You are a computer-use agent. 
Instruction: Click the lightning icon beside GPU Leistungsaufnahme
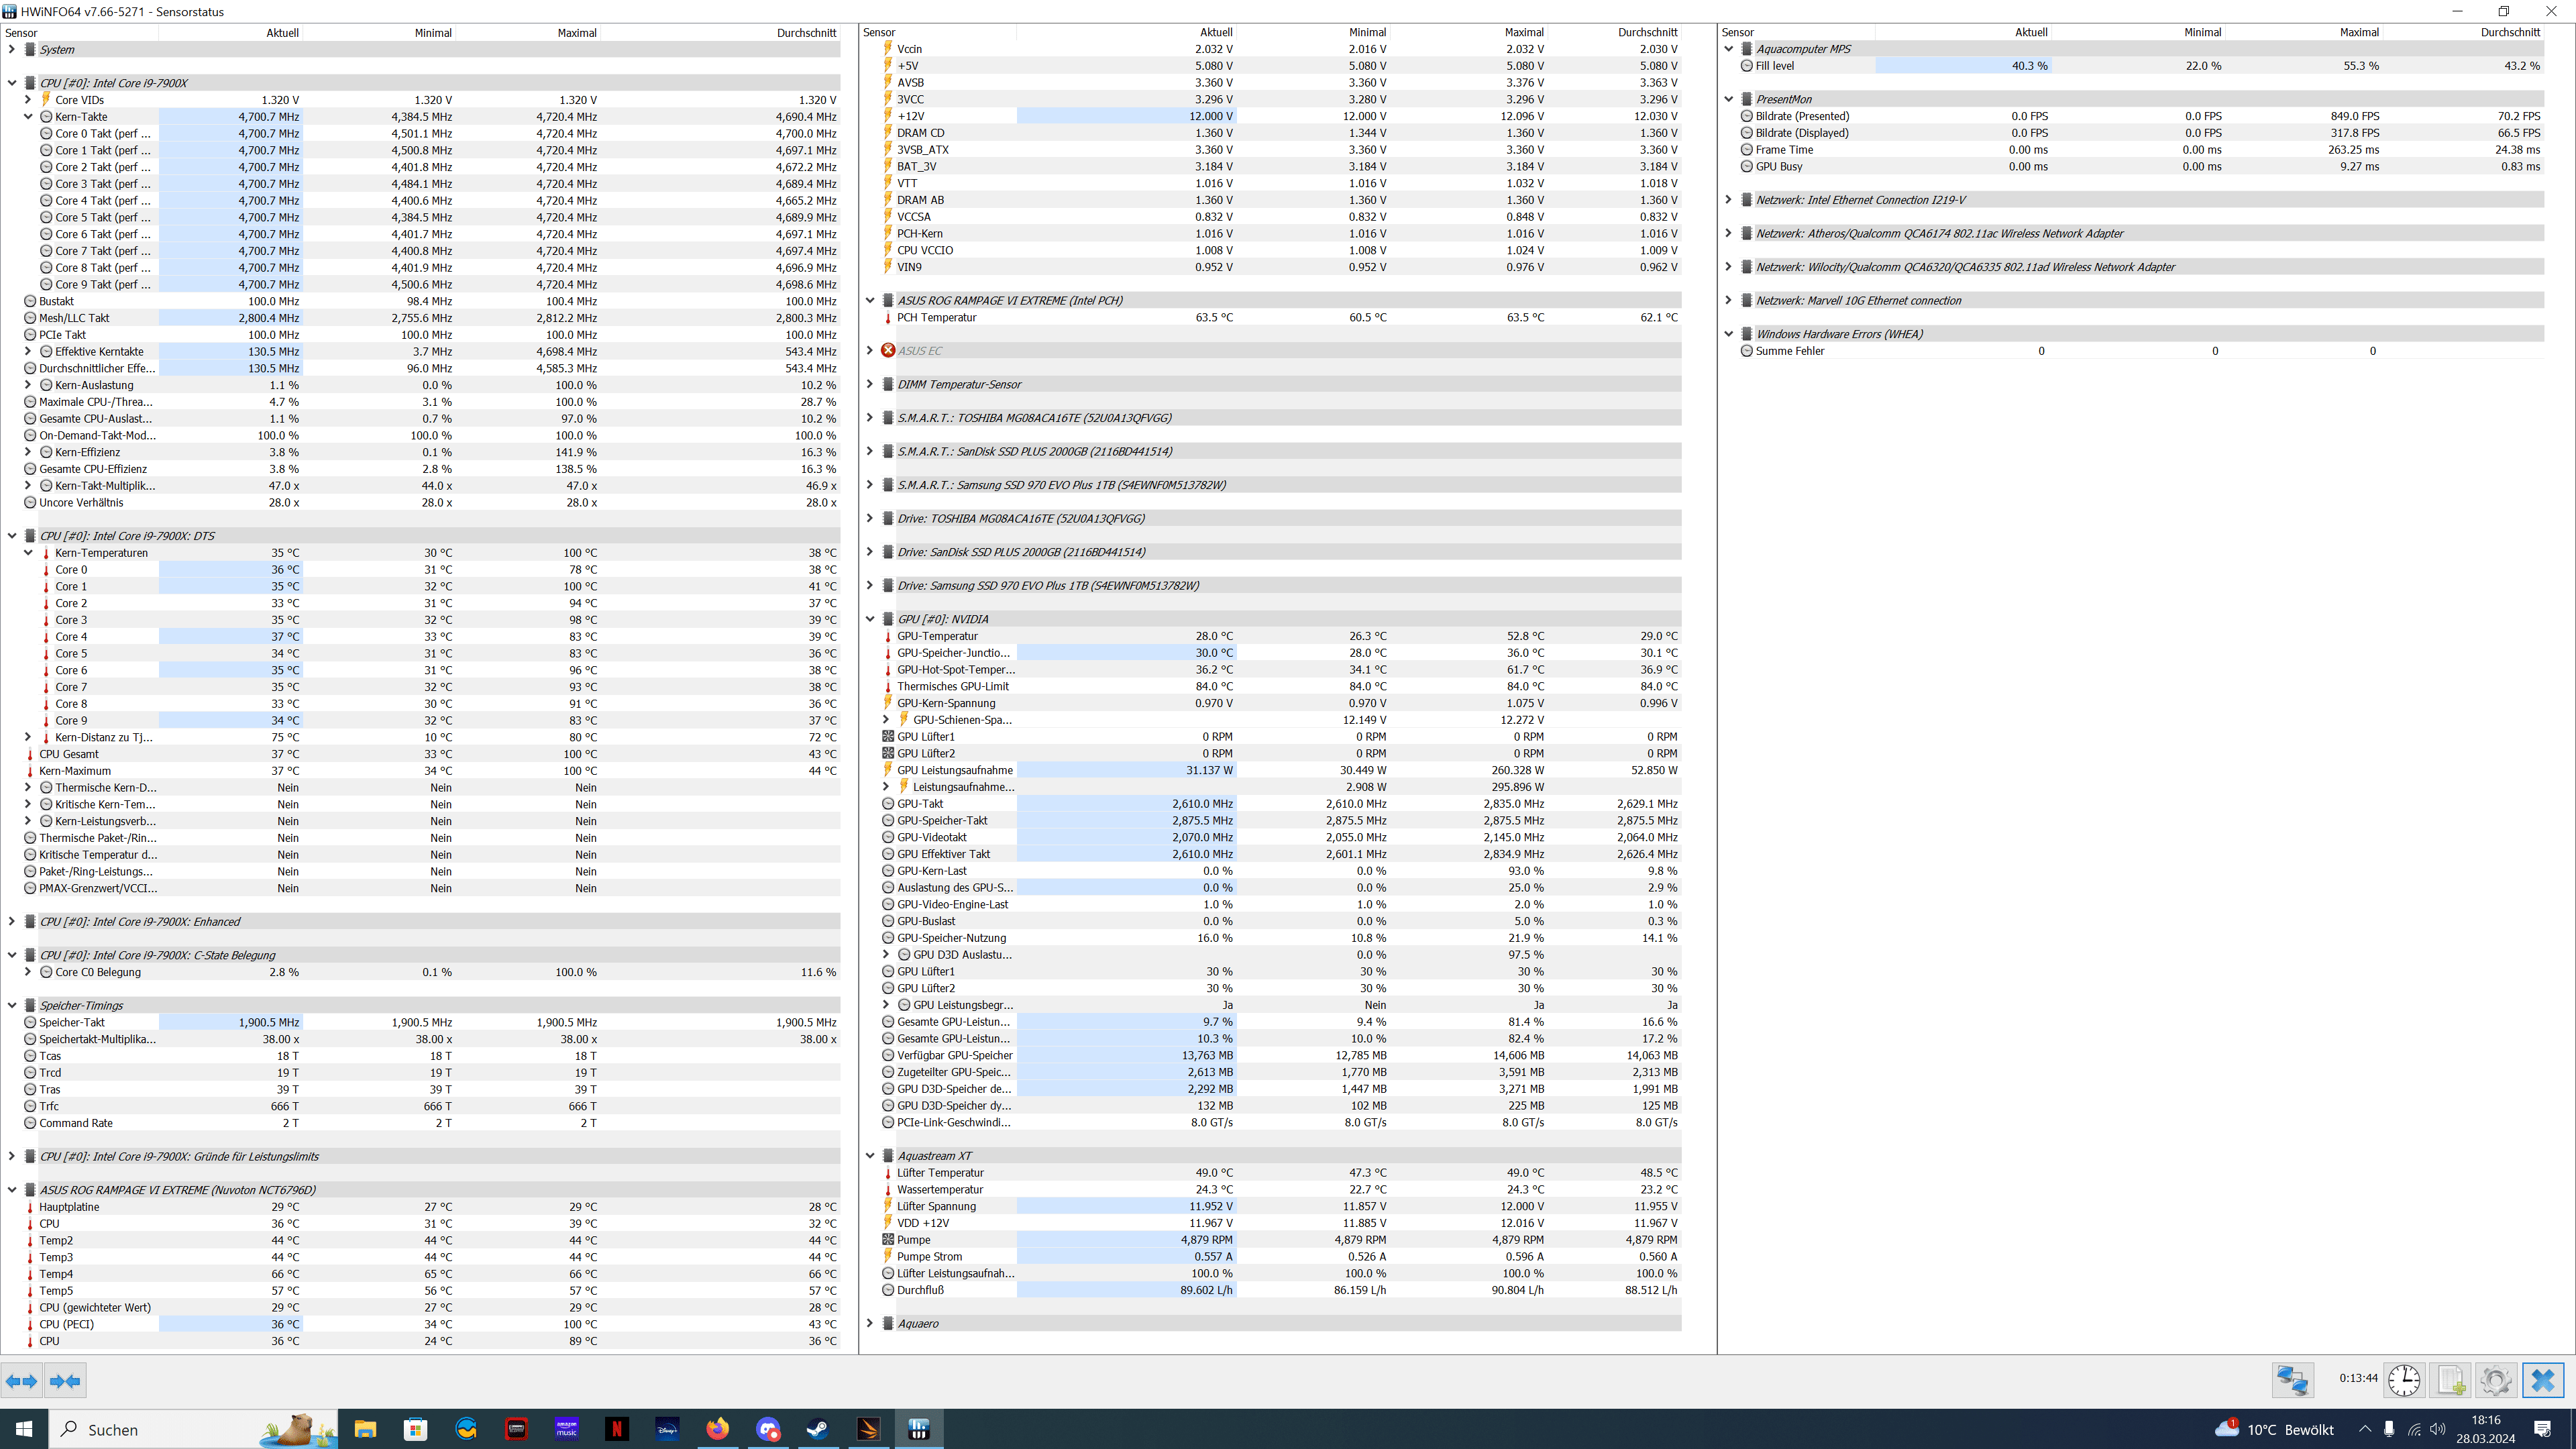[888, 770]
